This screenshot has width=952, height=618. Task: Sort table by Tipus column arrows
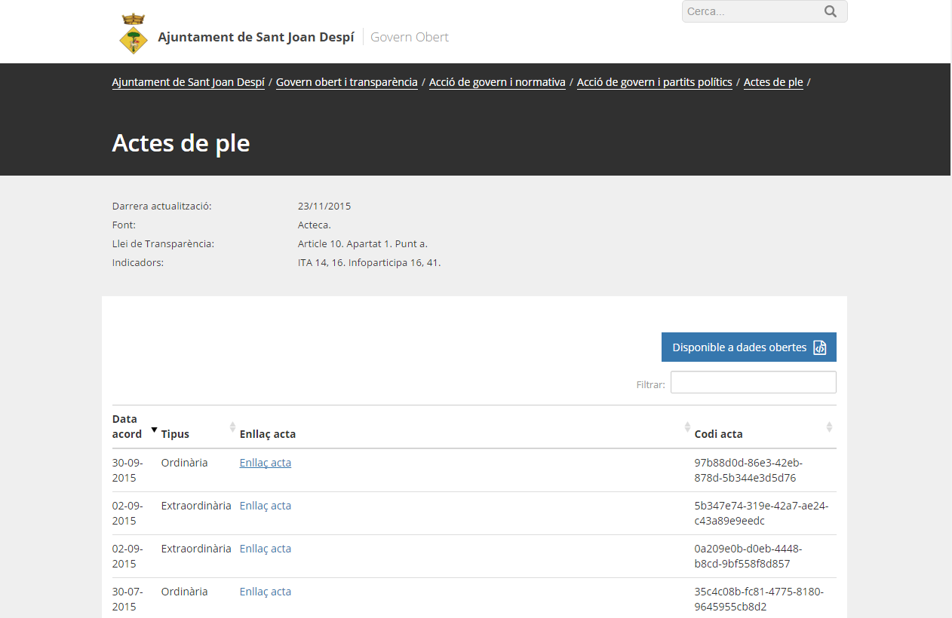232,427
